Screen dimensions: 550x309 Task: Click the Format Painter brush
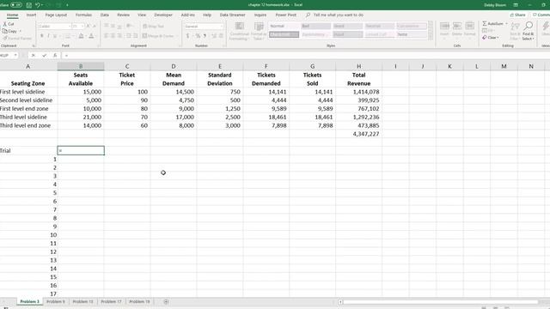click(x=5, y=38)
